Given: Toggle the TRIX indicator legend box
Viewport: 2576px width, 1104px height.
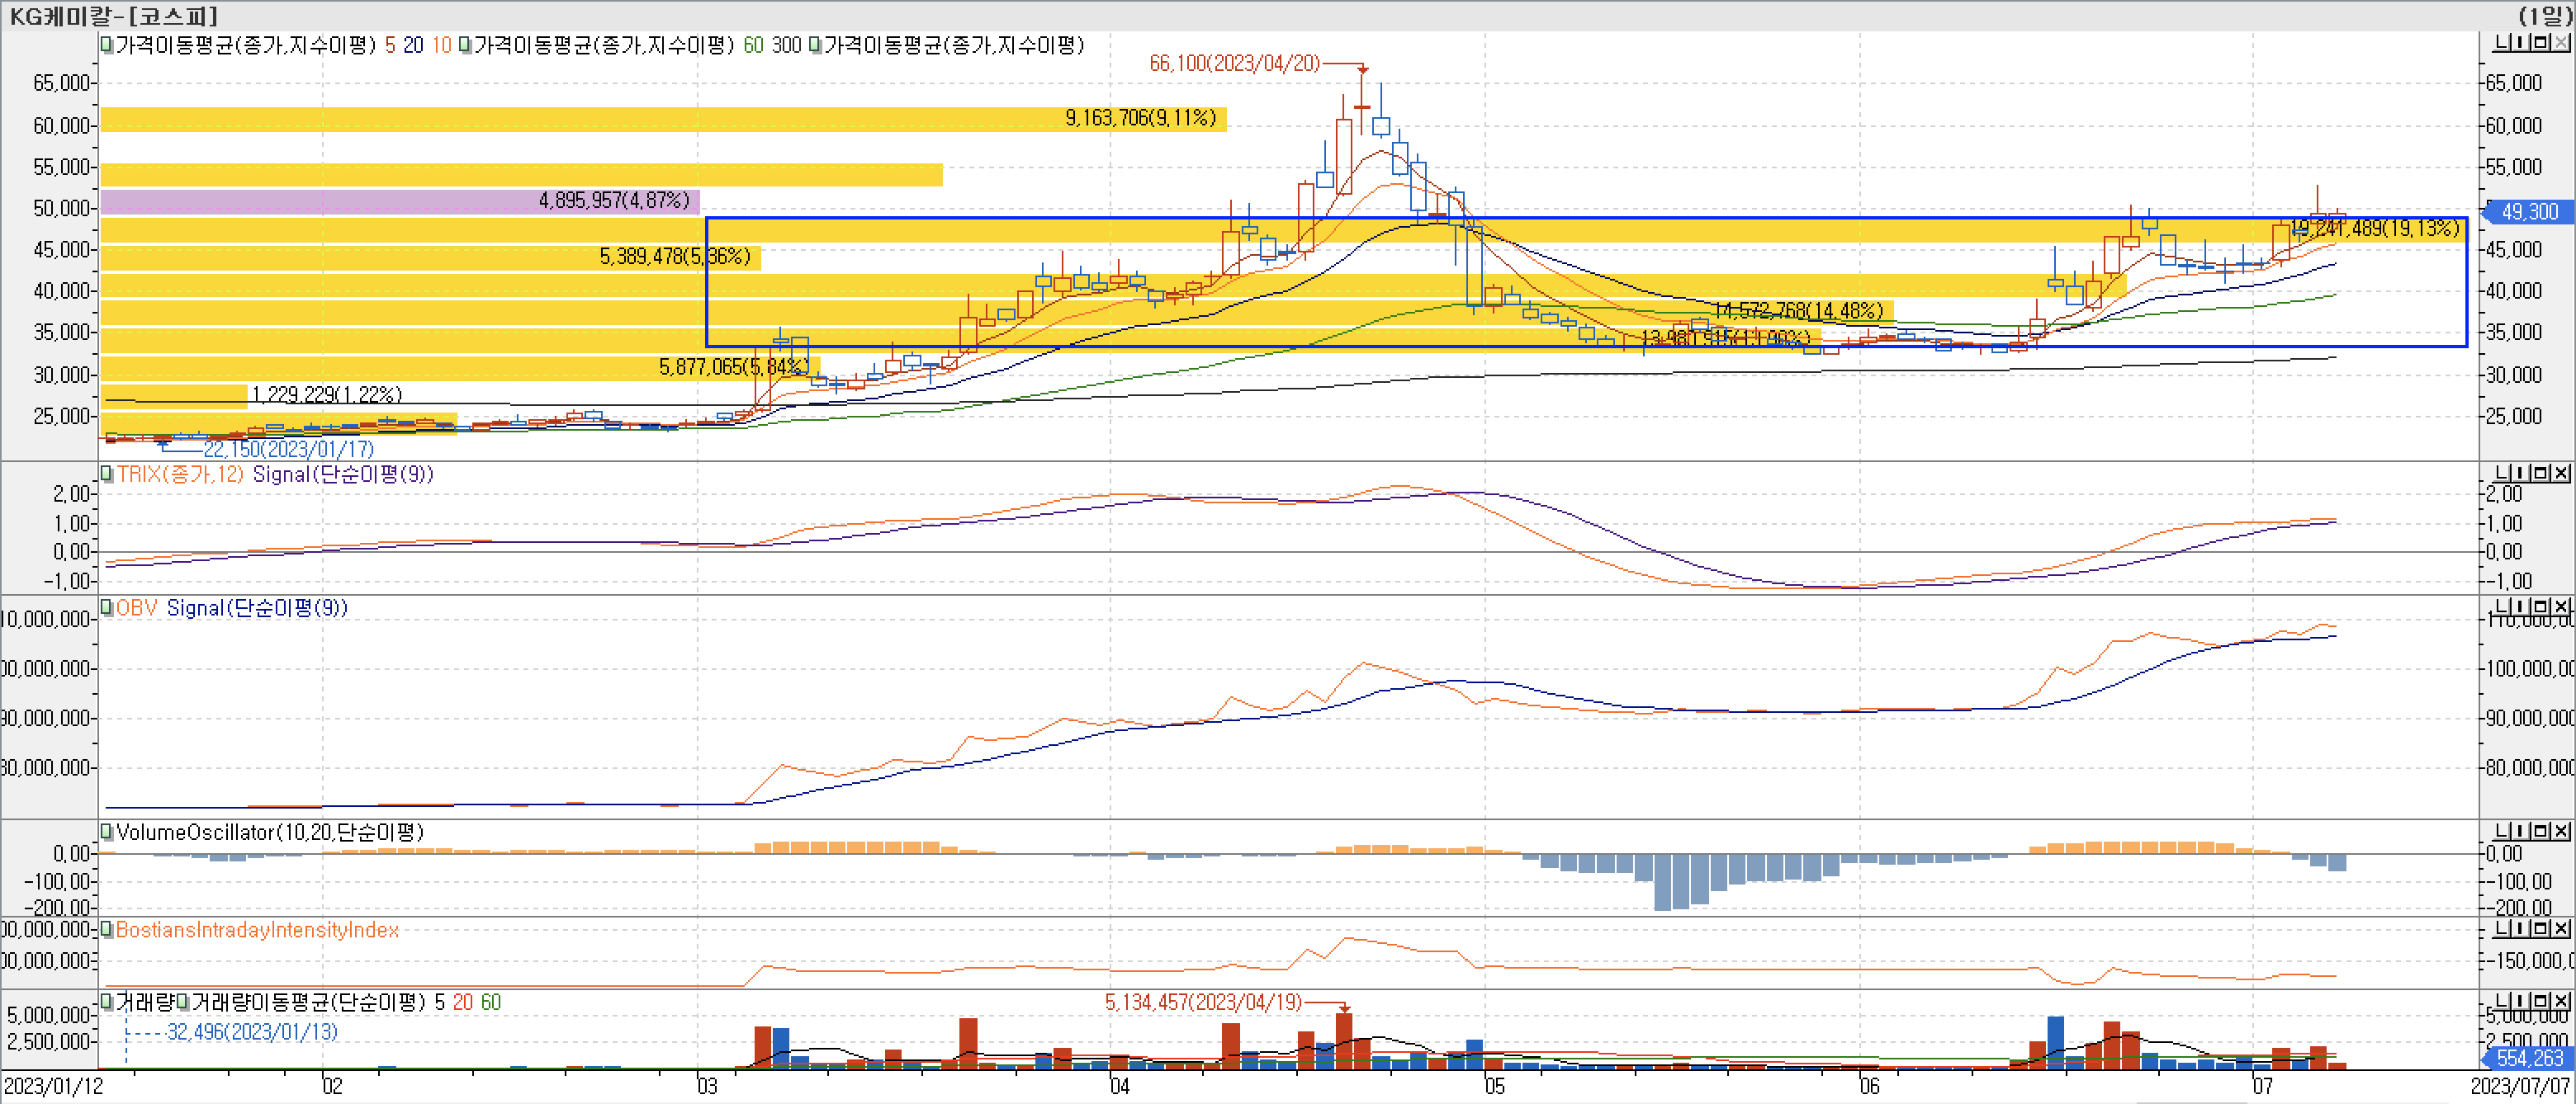Looking at the screenshot, I should [107, 474].
